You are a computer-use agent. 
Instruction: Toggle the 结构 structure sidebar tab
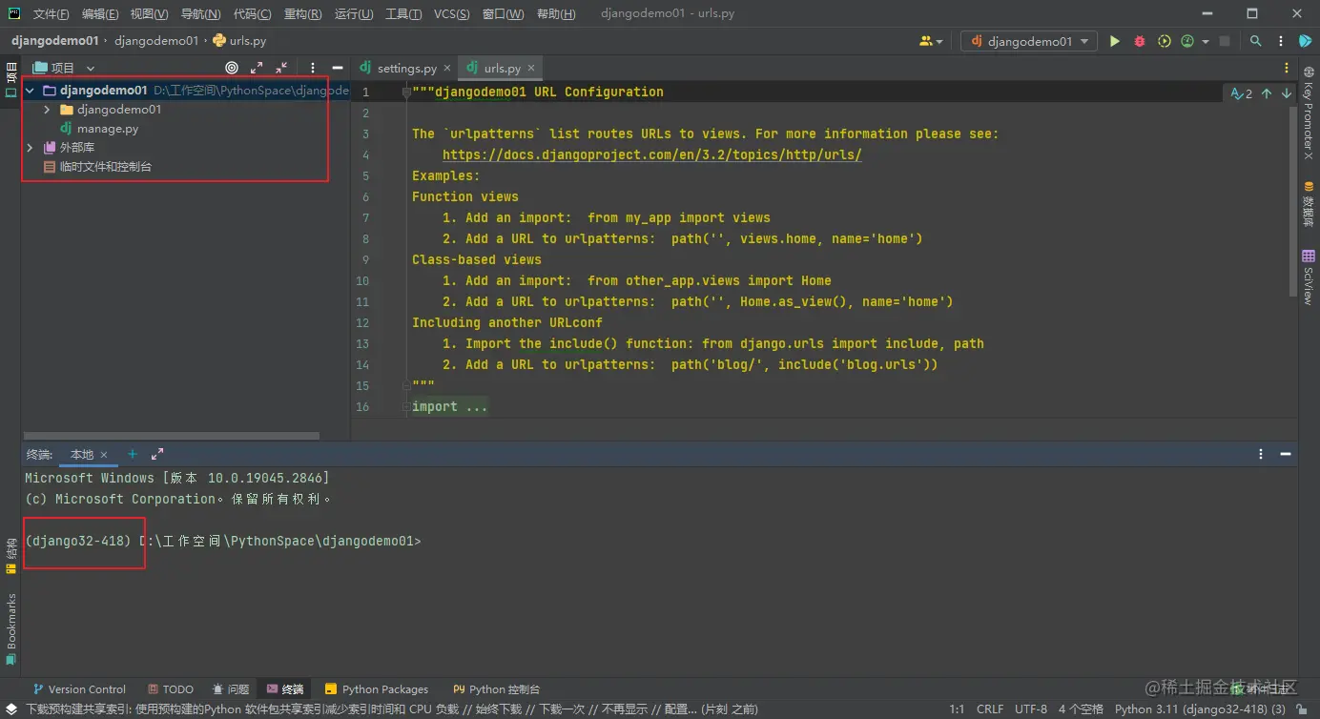point(10,556)
